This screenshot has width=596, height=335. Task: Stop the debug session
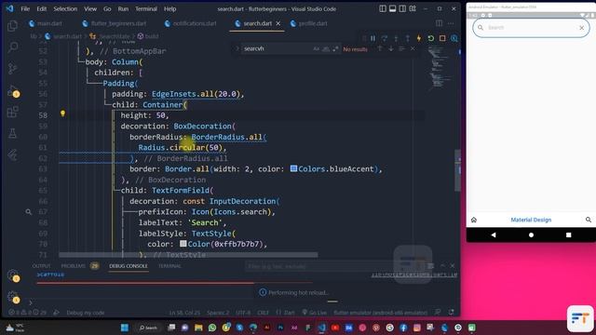(x=442, y=38)
